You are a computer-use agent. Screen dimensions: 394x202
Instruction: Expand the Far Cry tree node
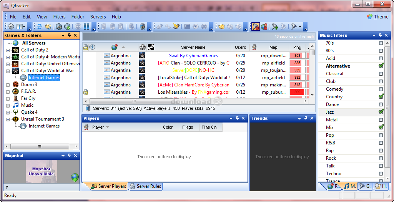coord(8,99)
